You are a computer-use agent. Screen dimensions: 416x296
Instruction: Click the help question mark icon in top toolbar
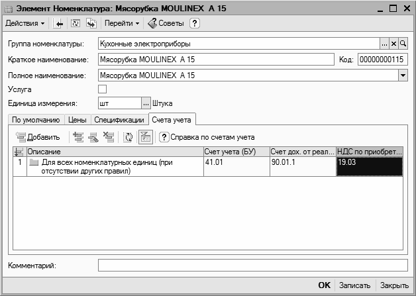pos(195,24)
